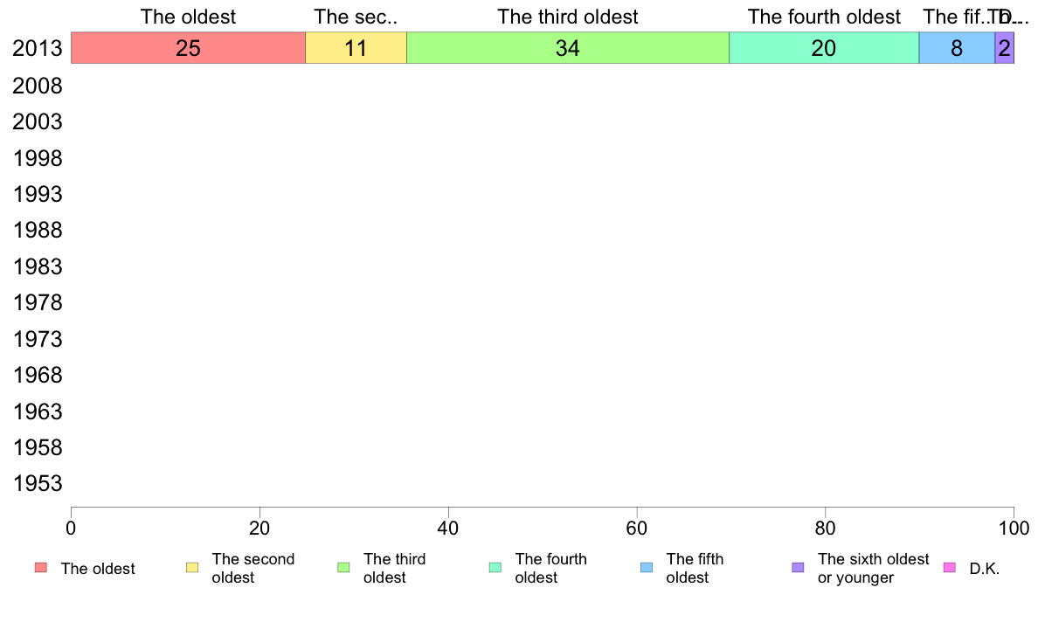
Task: Click the 1953 year label
Action: point(38,483)
